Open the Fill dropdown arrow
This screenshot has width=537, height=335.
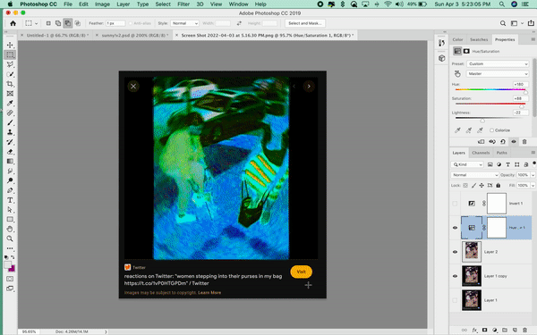click(x=533, y=185)
